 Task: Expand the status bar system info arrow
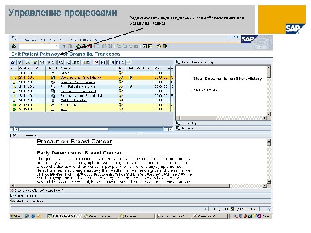[x=206, y=209]
